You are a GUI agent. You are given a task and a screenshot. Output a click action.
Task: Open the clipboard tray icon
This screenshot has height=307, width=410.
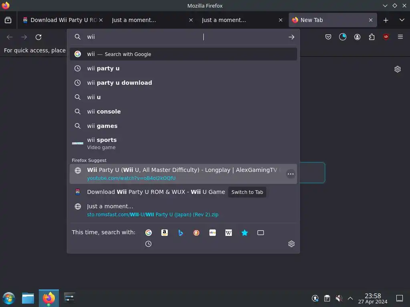click(327, 298)
